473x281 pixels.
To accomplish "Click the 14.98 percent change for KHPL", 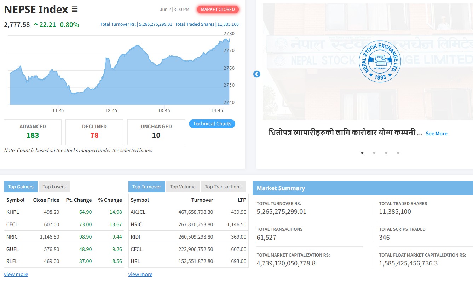I will 116,212.
